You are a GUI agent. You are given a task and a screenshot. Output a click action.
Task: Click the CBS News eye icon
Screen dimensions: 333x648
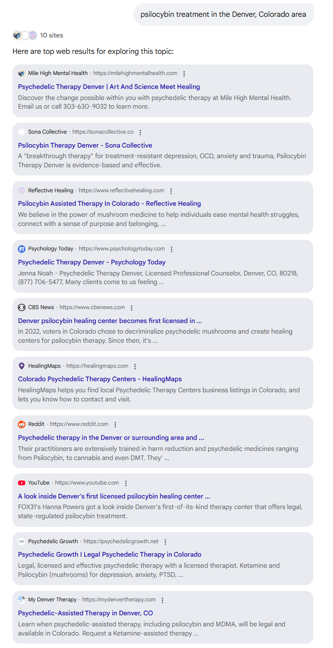click(x=22, y=308)
